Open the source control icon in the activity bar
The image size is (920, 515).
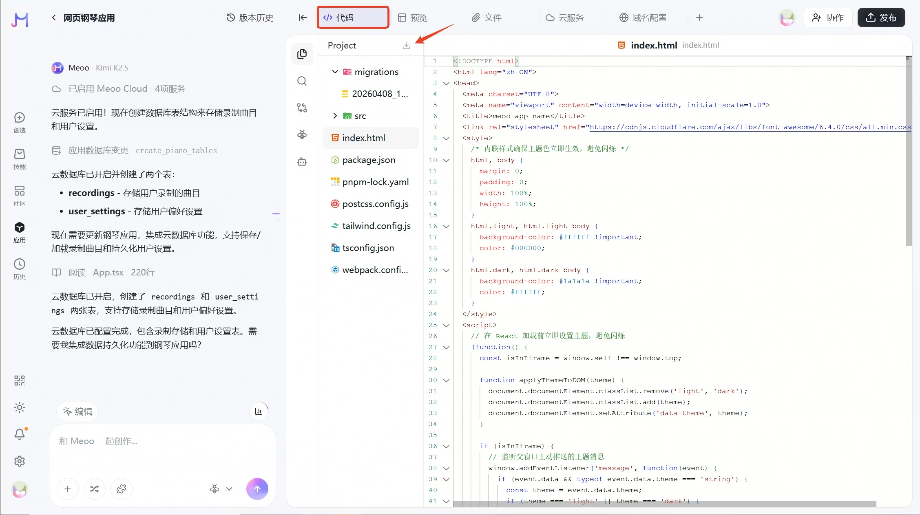pos(302,108)
